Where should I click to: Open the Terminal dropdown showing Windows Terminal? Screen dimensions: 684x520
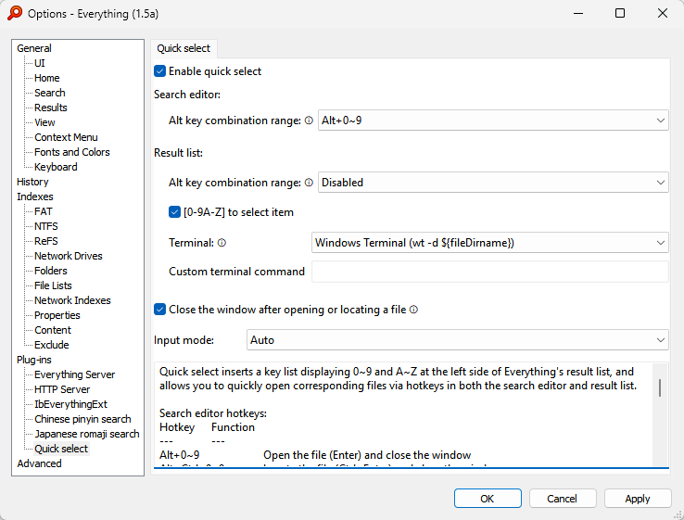pos(490,243)
